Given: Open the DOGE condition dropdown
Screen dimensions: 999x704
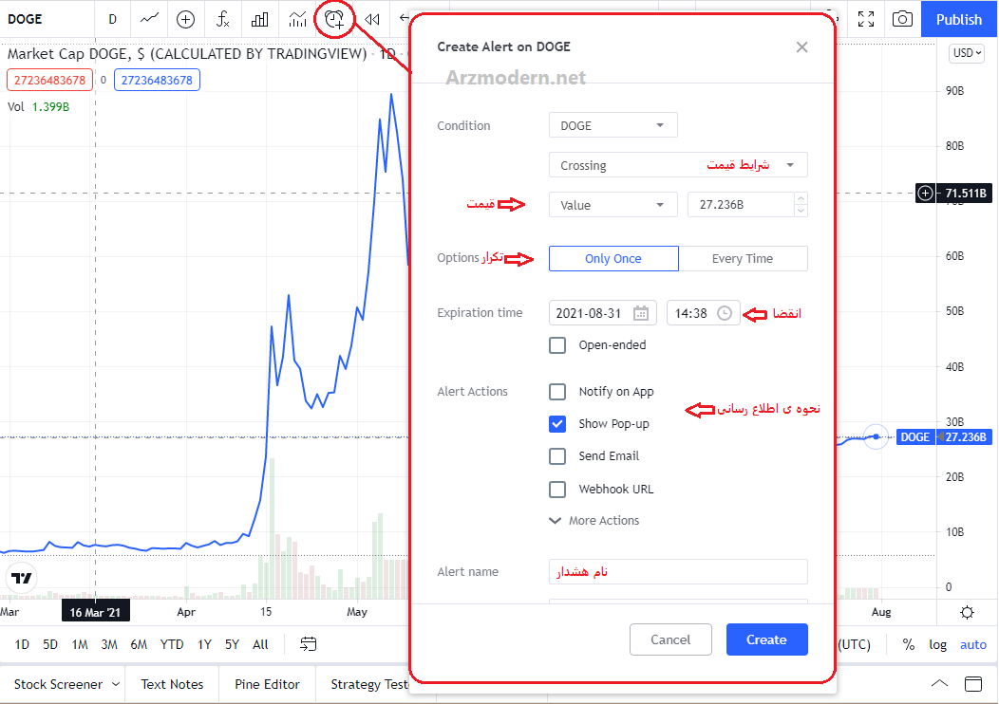Looking at the screenshot, I should pyautogui.click(x=613, y=125).
